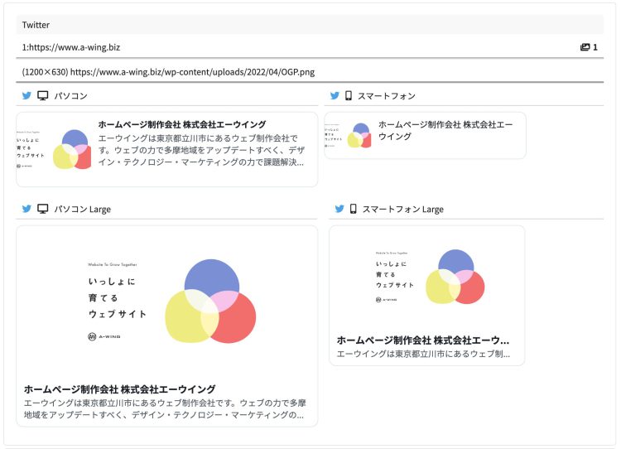
Task: Open the large preview image under パソコン Large
Action: [166, 300]
